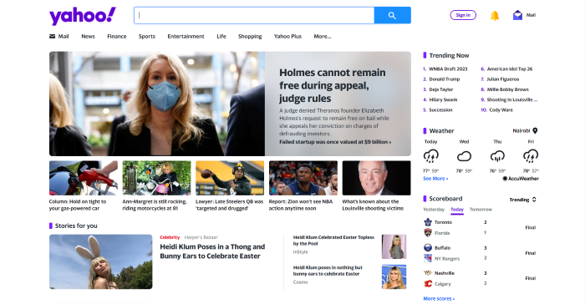585x304 pixels.
Task: Open Finance in navigation bar
Action: coord(117,36)
